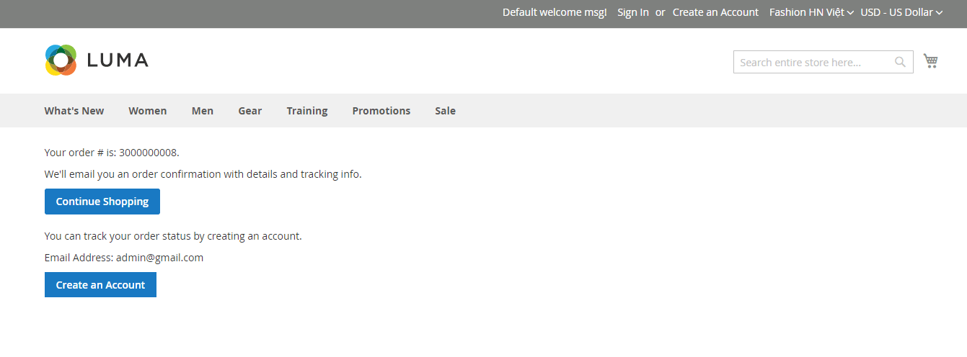The image size is (967, 357).
Task: Go to the Men category
Action: [x=203, y=111]
